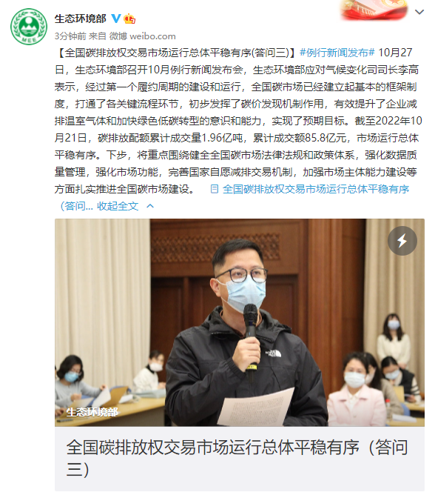
Task: Open the 微博 weibo.com source link
Action: [143, 36]
